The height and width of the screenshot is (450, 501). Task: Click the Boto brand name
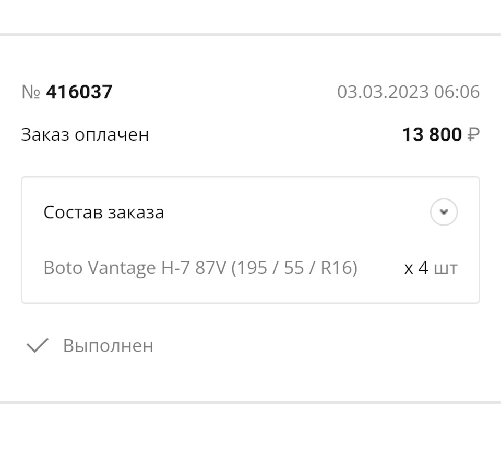[63, 268]
